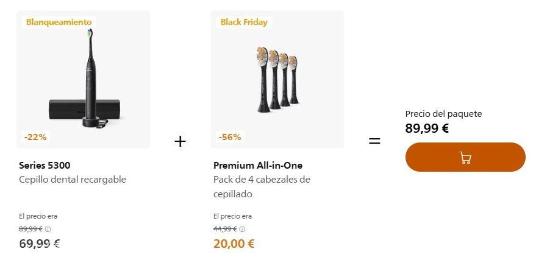The width and height of the screenshot is (536, 260).
Task: Click the 'Cepillo dental recargable' description
Action: click(x=73, y=180)
